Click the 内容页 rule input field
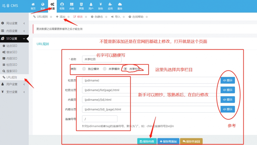 tap(151, 100)
